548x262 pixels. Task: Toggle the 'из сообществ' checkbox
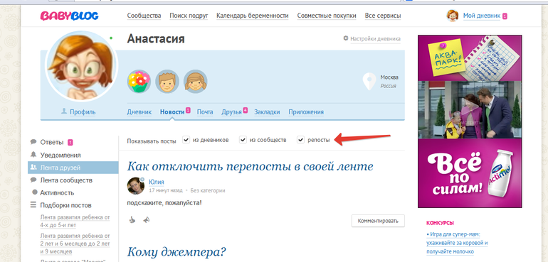click(243, 140)
